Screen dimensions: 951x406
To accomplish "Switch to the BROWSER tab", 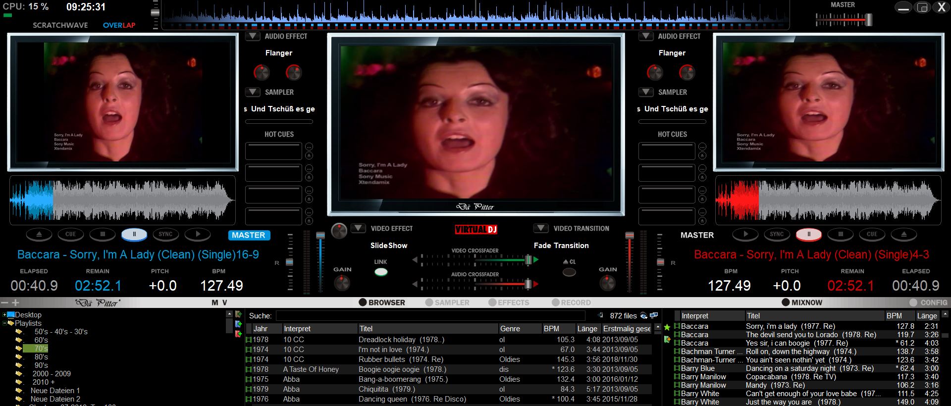I will (x=382, y=303).
